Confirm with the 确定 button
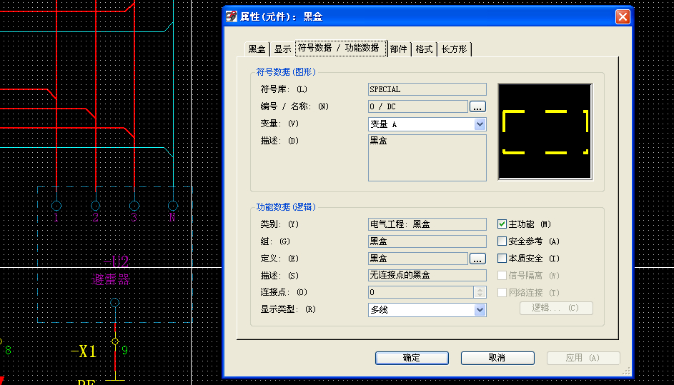The image size is (674, 385). pyautogui.click(x=412, y=358)
